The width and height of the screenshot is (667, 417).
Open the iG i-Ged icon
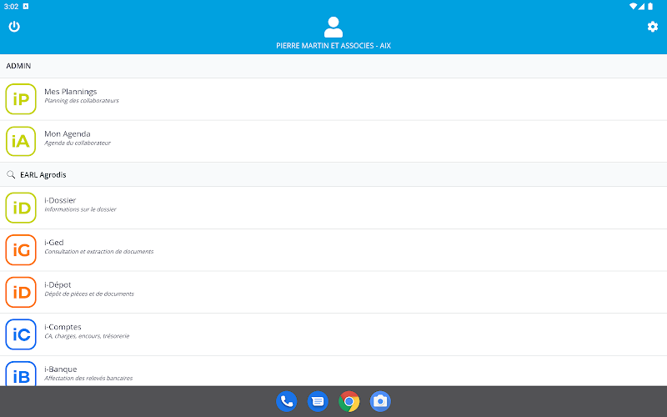[21, 249]
